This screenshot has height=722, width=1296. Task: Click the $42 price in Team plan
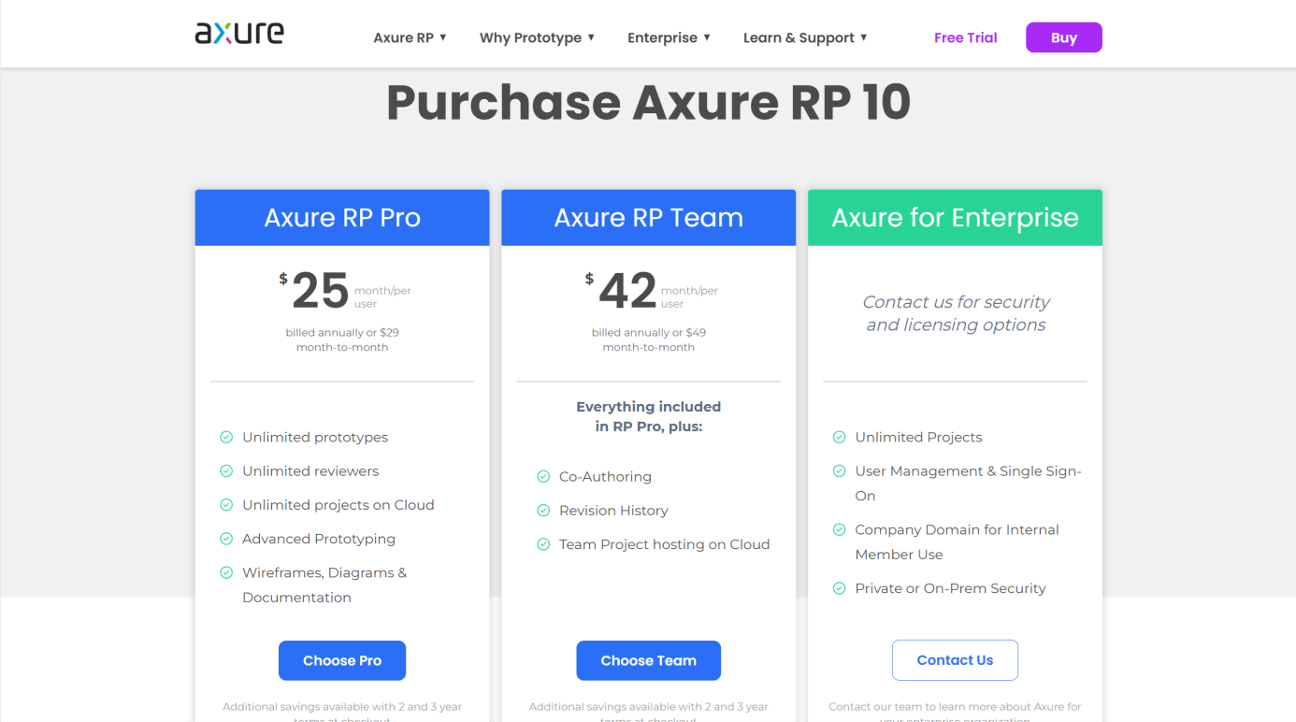(x=622, y=290)
